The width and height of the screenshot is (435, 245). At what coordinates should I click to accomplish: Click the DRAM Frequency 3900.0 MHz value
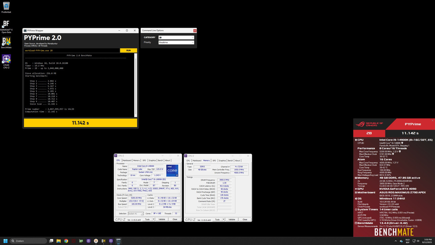pyautogui.click(x=224, y=180)
